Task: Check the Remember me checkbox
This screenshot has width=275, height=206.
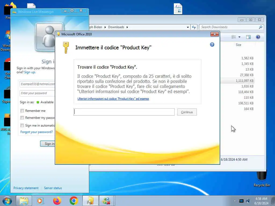Action: (22, 111)
